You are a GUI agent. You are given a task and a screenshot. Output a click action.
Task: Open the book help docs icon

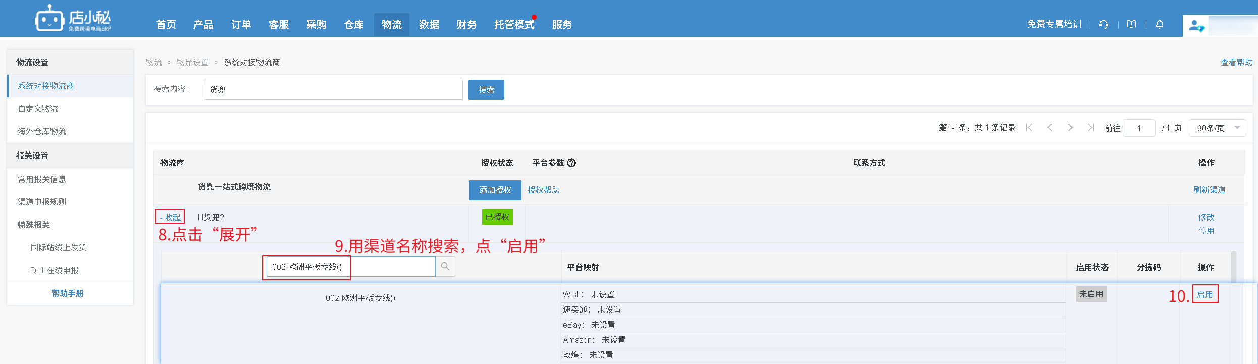click(x=1131, y=24)
